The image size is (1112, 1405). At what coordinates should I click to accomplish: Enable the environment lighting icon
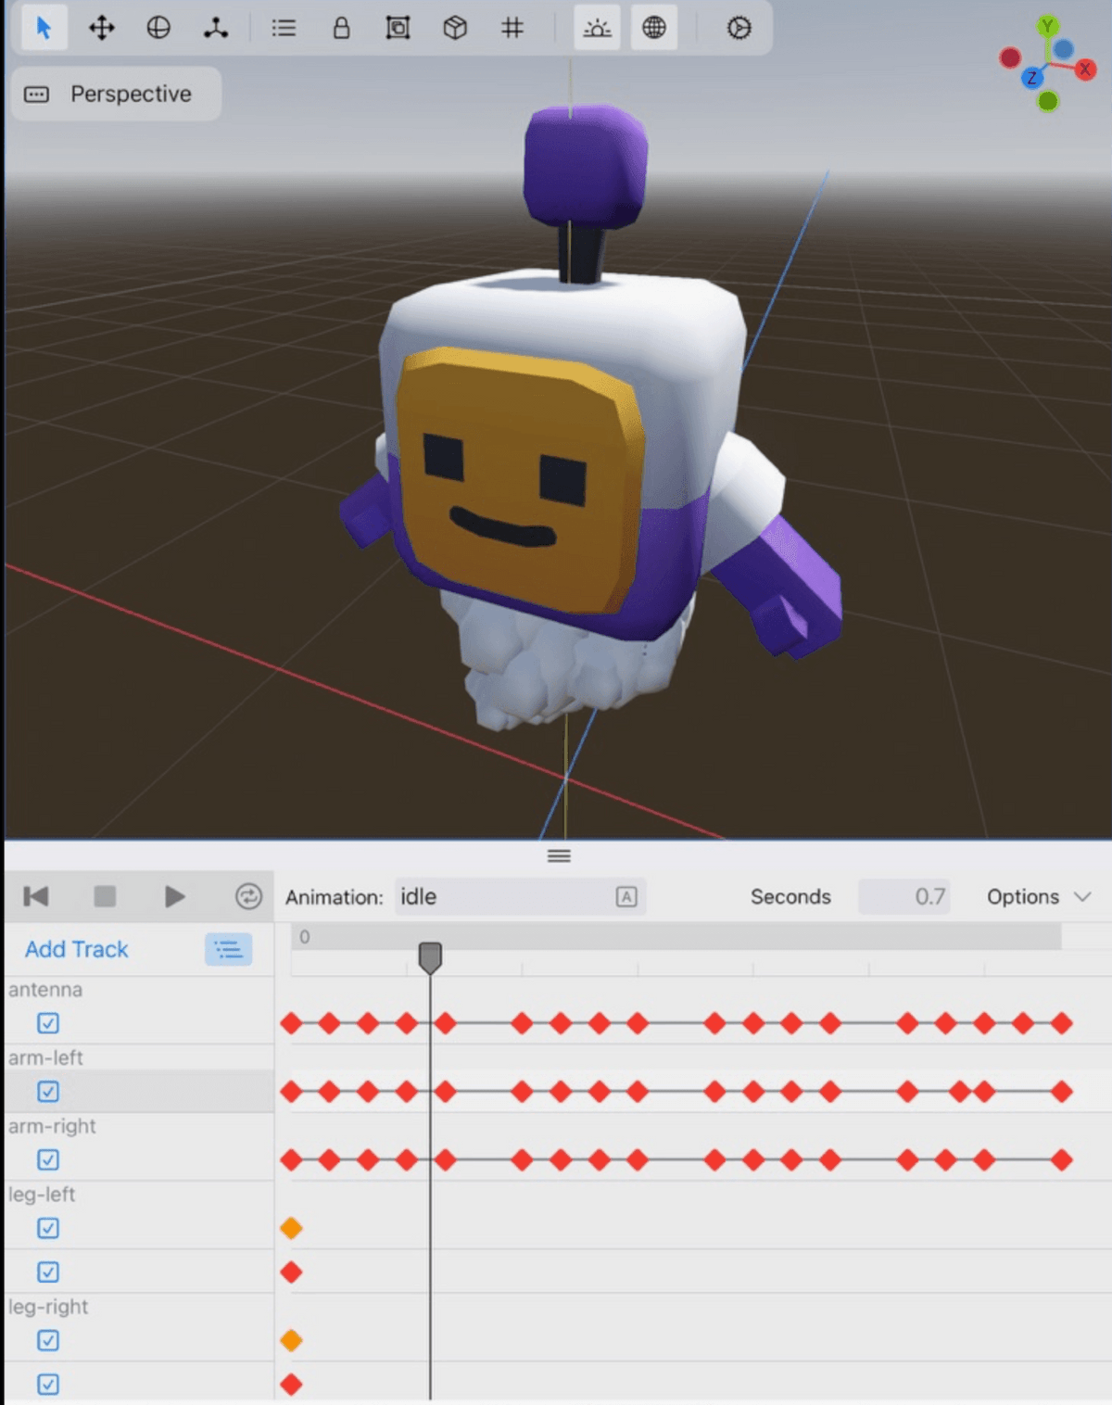(x=597, y=28)
